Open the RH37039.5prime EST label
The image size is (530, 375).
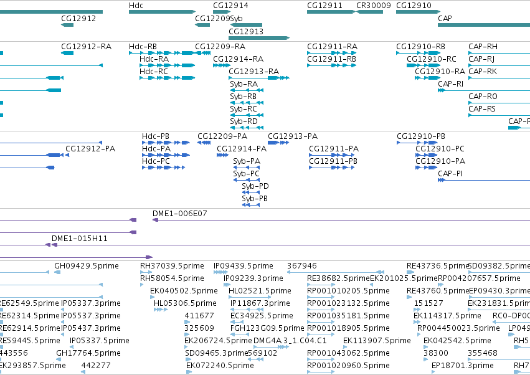(x=172, y=266)
